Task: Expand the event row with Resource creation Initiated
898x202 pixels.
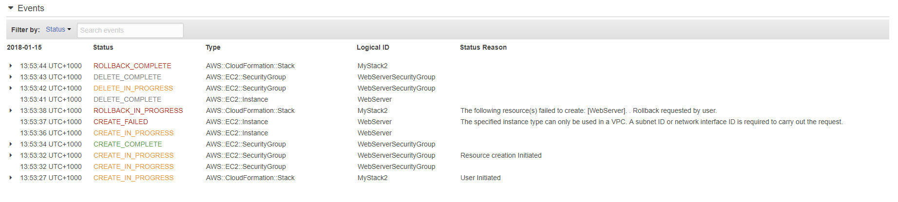Action: click(11, 155)
